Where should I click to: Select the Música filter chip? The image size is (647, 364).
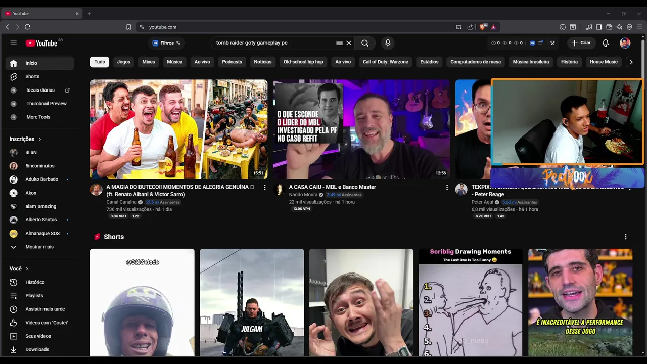(174, 62)
